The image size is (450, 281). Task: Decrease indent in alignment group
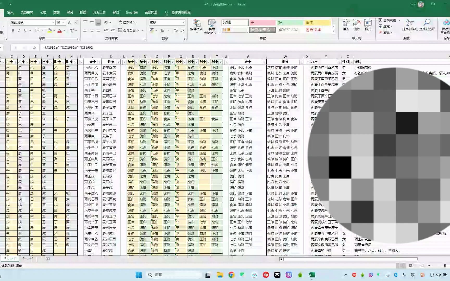click(x=106, y=30)
